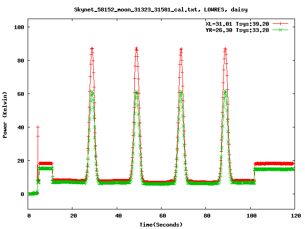Click the Time(Seconds) axis label
The width and height of the screenshot is (305, 229).
pyautogui.click(x=161, y=225)
